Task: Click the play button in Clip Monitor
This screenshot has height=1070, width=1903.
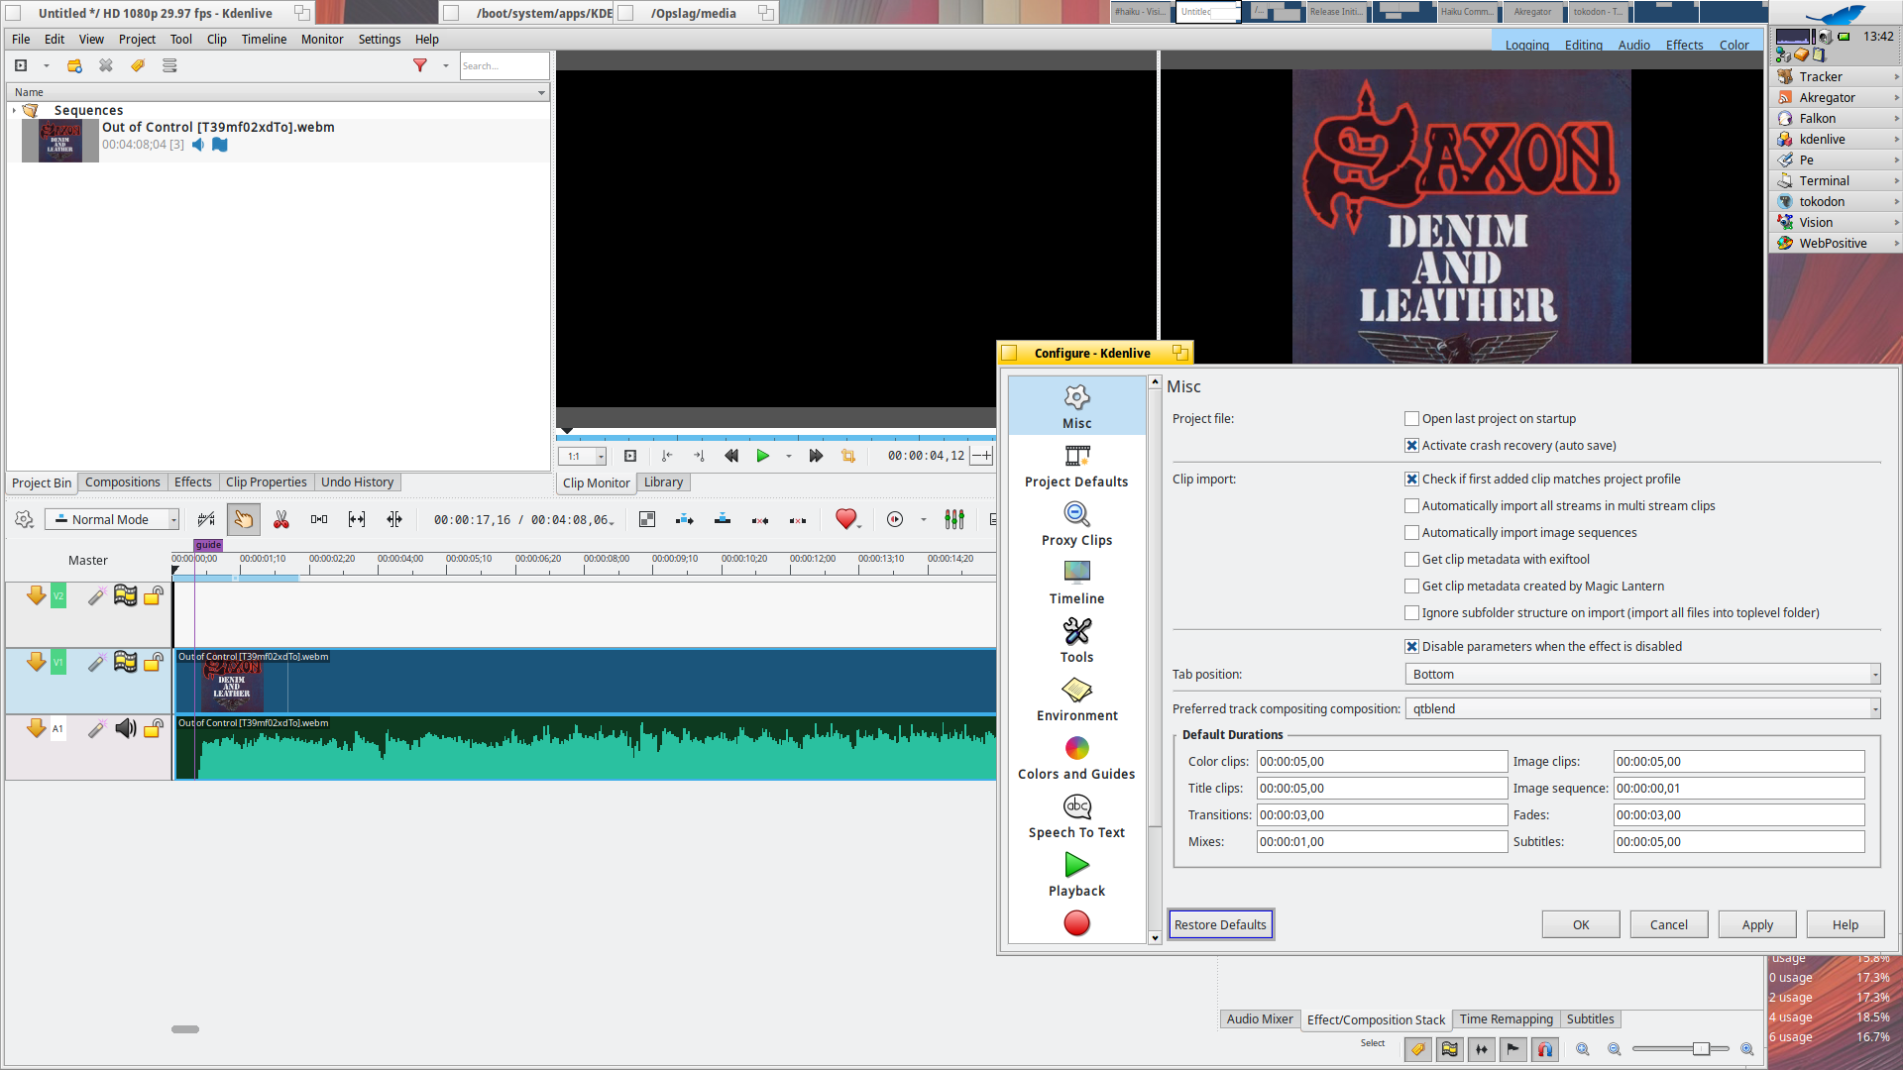Action: 762,456
